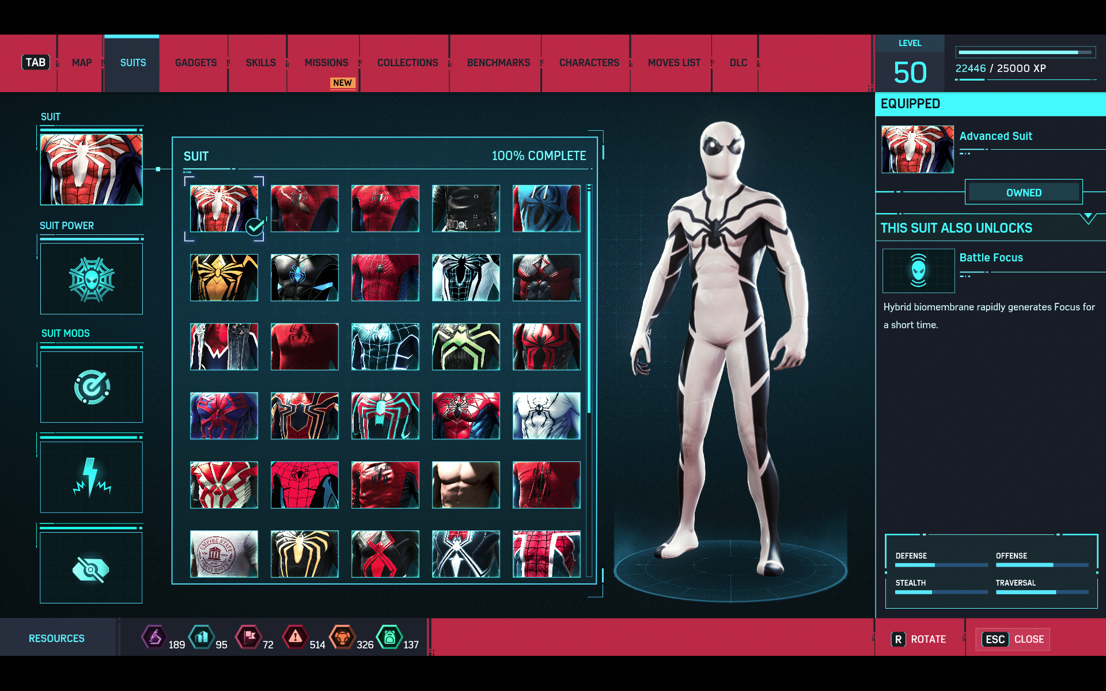Click the purple crime token resource icon
The height and width of the screenshot is (691, 1106).
154,637
